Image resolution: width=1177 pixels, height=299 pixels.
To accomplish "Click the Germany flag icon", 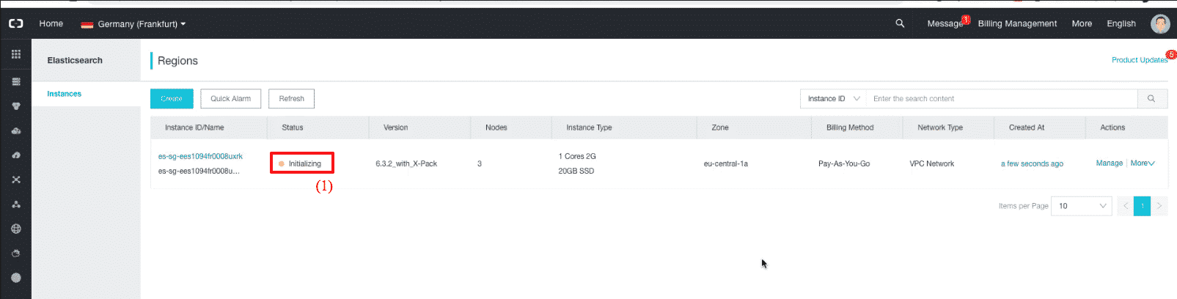I will 87,24.
